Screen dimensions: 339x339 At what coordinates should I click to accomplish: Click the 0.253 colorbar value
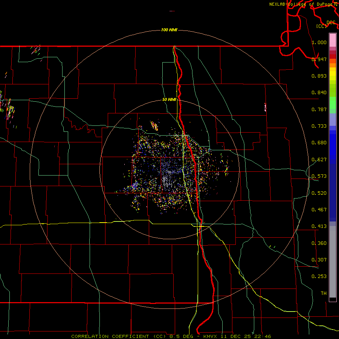tap(319, 276)
